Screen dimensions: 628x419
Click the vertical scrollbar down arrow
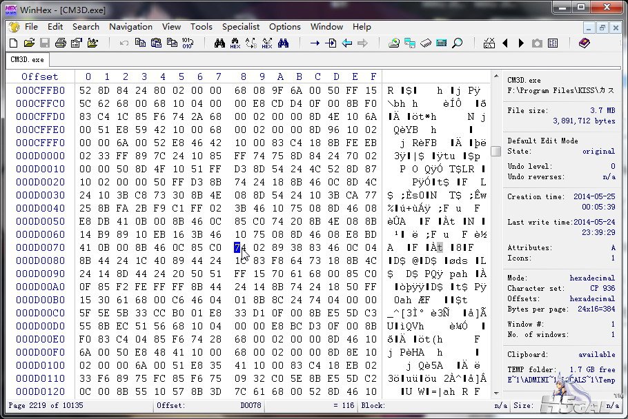[x=495, y=393]
